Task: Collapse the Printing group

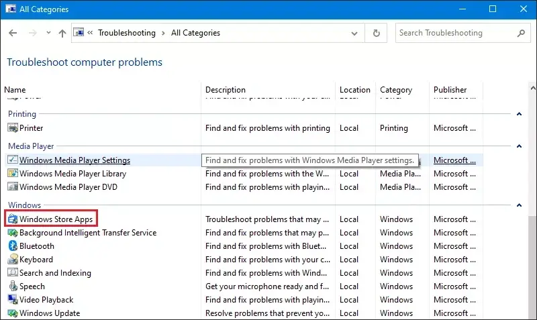Action: [x=519, y=113]
